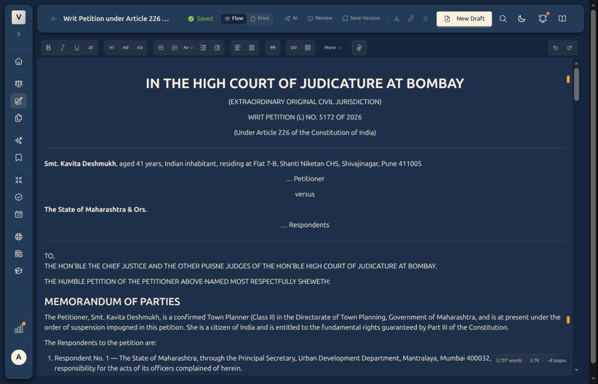This screenshot has height=384, width=598.
Task: Click the New Draft button
Action: point(464,19)
